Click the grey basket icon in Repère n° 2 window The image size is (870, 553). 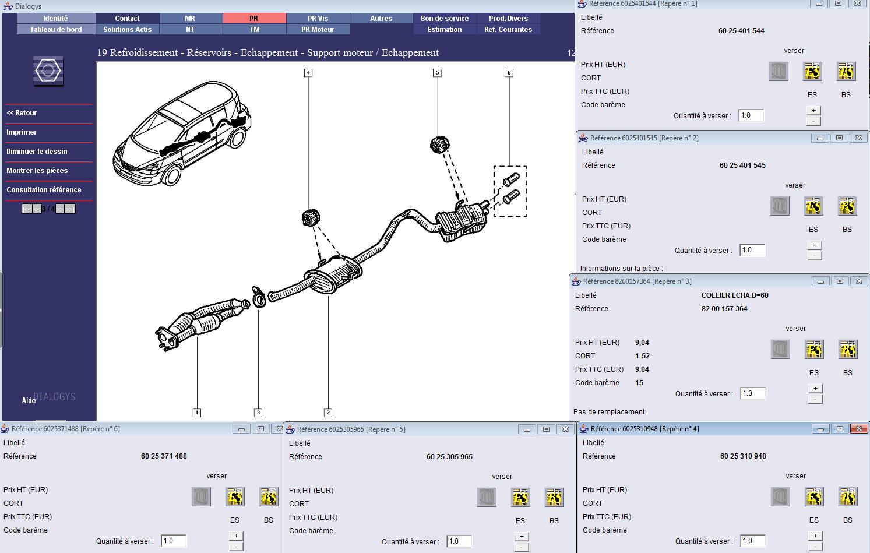click(780, 206)
